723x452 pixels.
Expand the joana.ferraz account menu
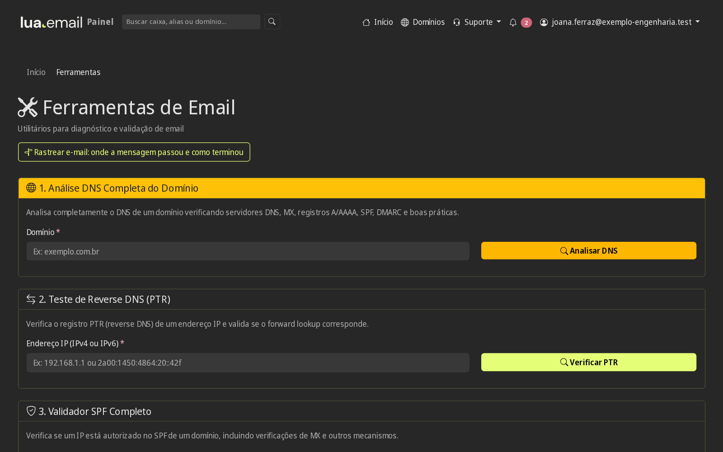point(620,22)
